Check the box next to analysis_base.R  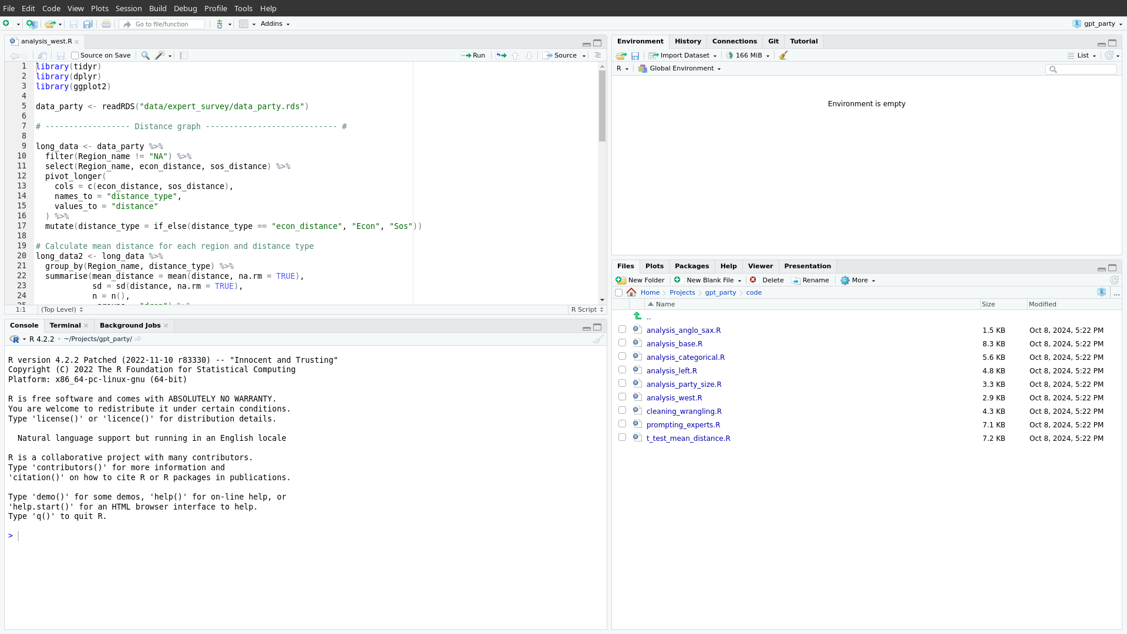(622, 343)
